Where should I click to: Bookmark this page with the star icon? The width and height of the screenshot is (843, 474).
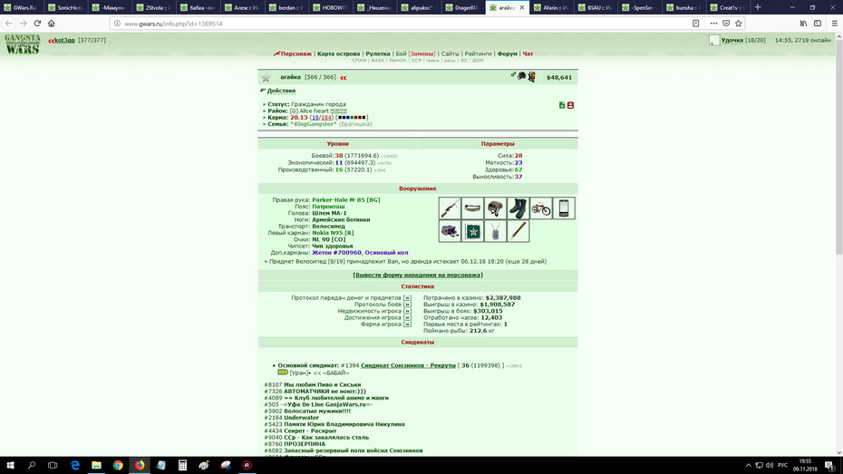pyautogui.click(x=738, y=23)
